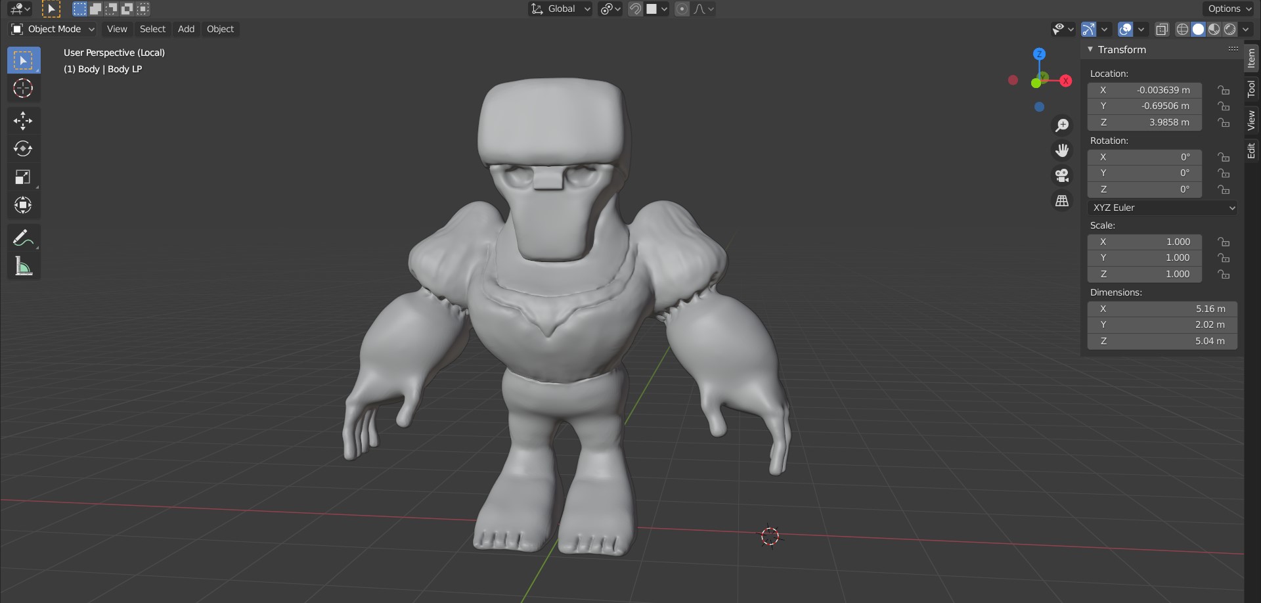The width and height of the screenshot is (1261, 603).
Task: Switch to the View sidebar tab
Action: (1251, 120)
